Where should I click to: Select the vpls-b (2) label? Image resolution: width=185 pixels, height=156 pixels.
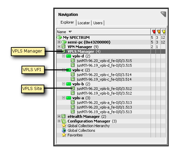tap(81, 84)
